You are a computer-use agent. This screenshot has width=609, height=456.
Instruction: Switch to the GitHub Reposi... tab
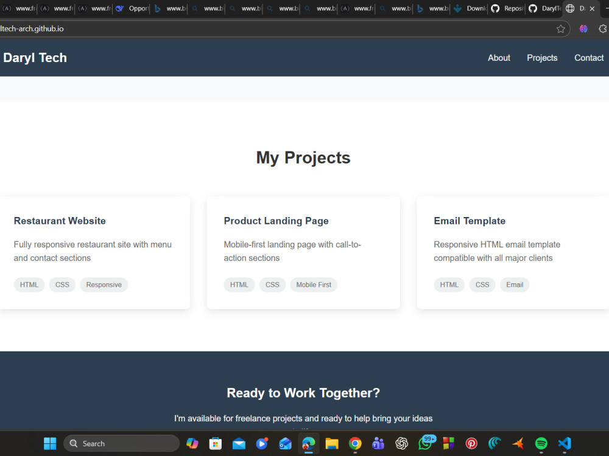[x=507, y=8]
